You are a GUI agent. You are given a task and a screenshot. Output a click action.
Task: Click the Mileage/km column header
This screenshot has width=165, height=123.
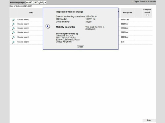[128, 12]
